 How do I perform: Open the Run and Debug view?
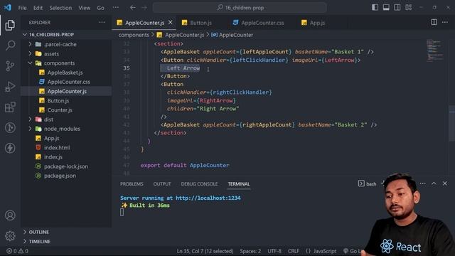[x=10, y=87]
